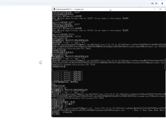This screenshot has height=124, width=166.
Task: Bookmark this page with the star icon
Action: click(x=157, y=3)
